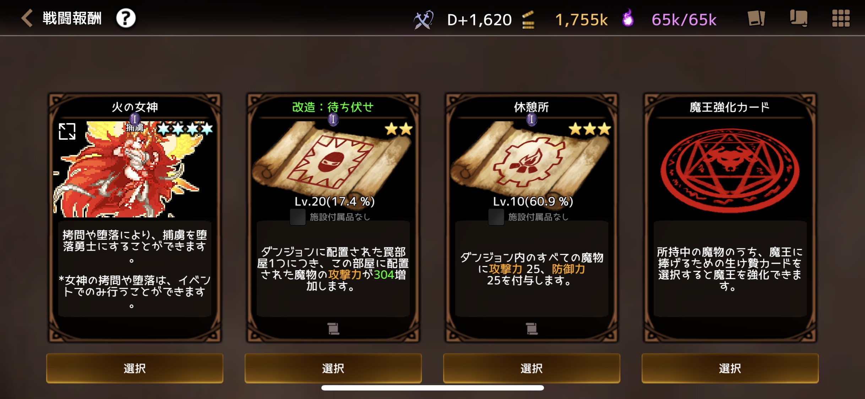Tap the ambush scroll artwork
865x399 pixels.
[x=331, y=160]
